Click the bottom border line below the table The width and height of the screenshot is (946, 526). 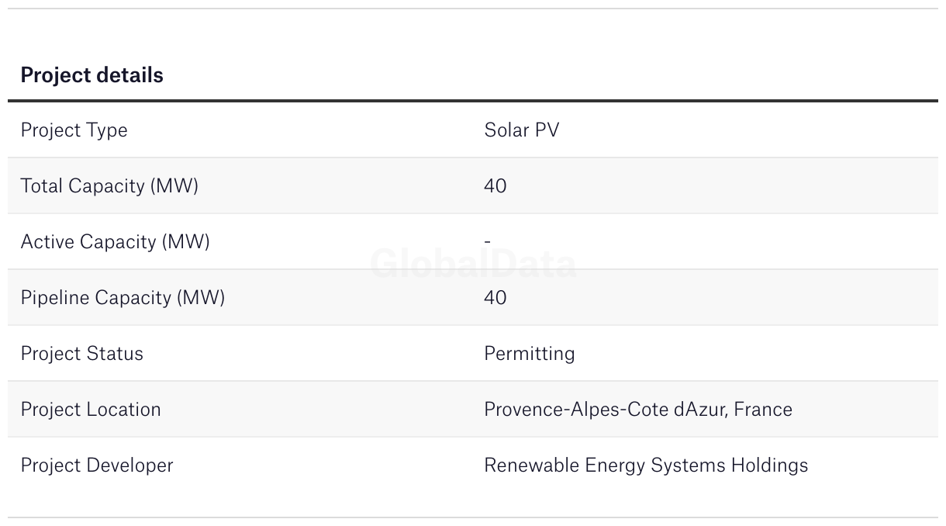click(473, 517)
